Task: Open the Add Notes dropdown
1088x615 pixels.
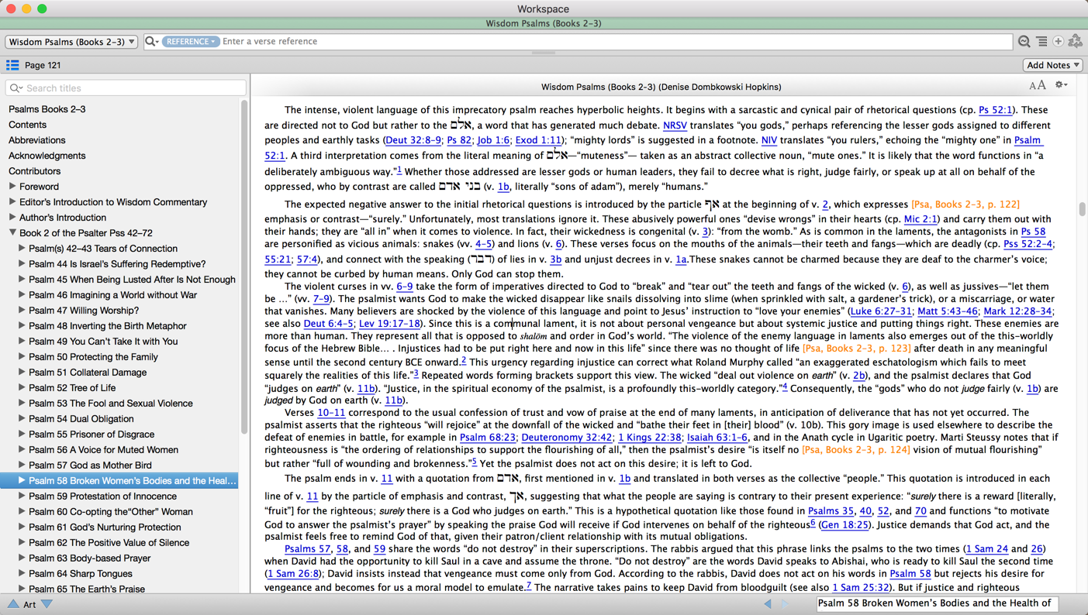Action: point(1052,65)
